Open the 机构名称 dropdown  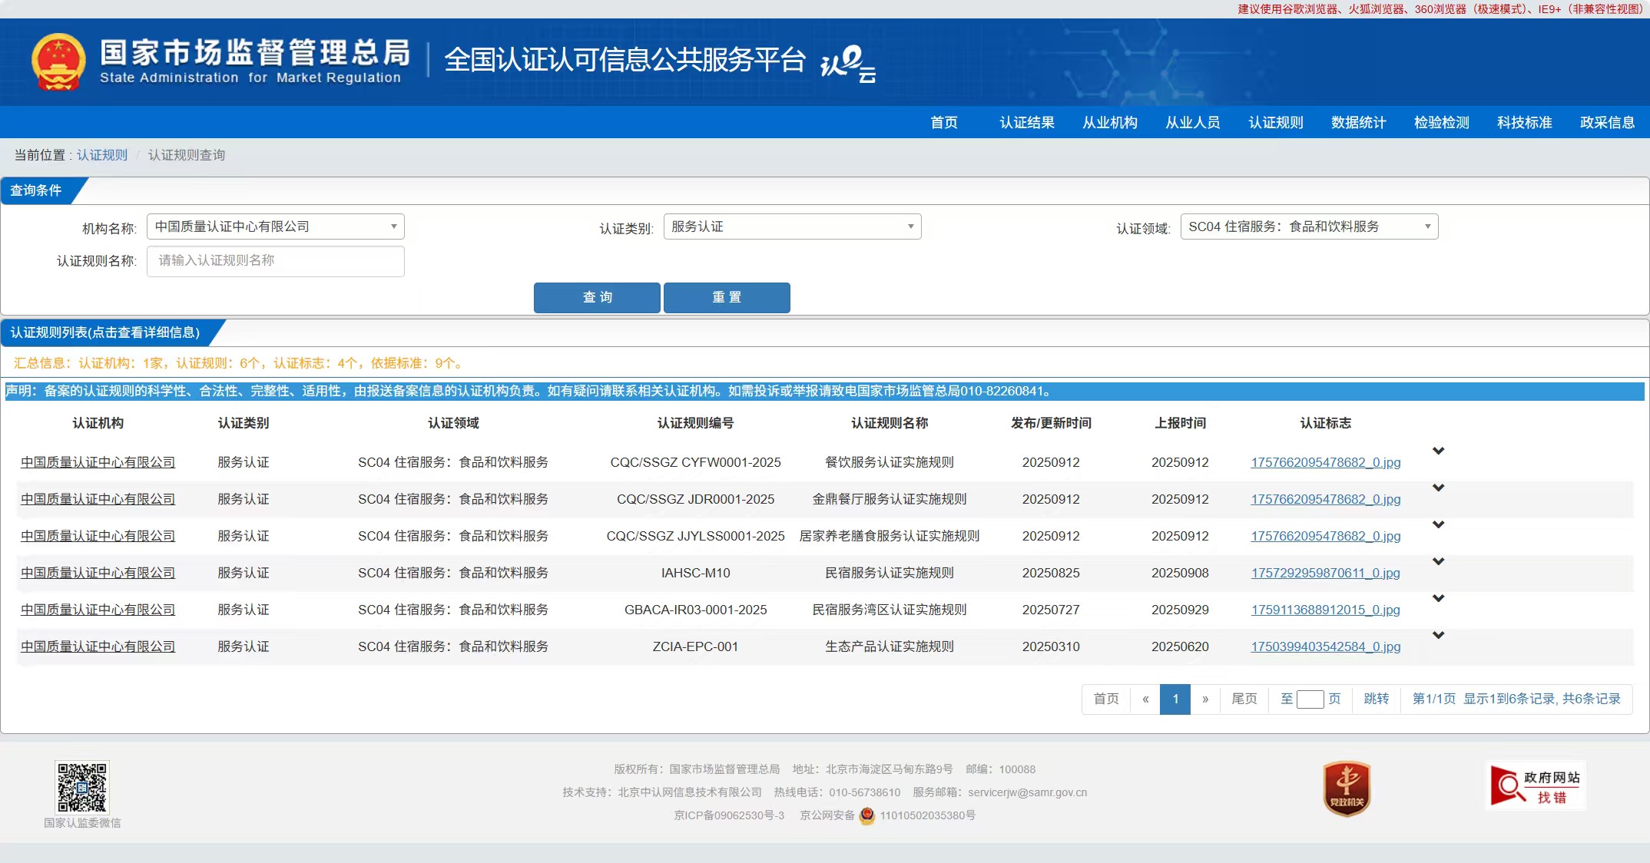[x=275, y=226]
